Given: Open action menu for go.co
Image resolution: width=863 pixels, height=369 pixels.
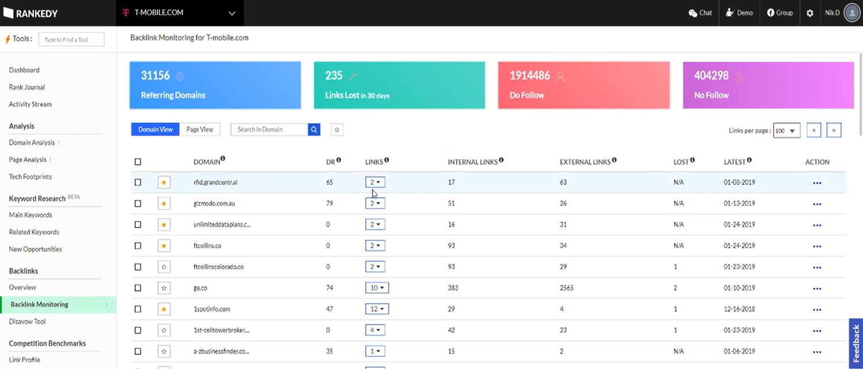Looking at the screenshot, I should (817, 288).
